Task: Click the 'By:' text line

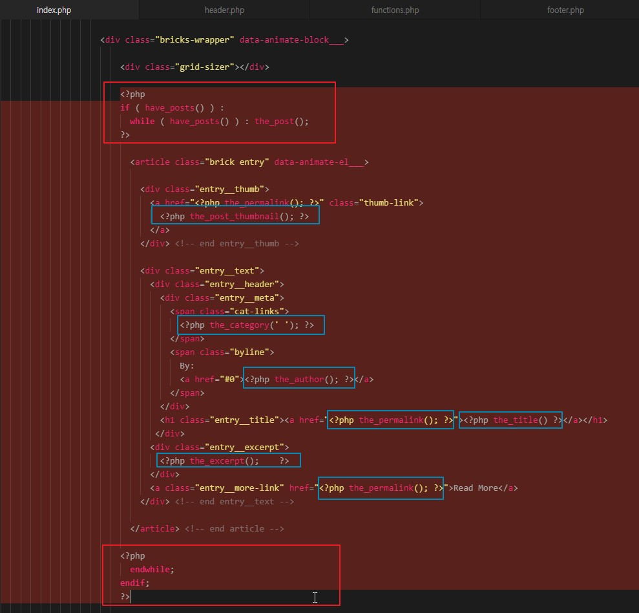Action: tap(187, 366)
